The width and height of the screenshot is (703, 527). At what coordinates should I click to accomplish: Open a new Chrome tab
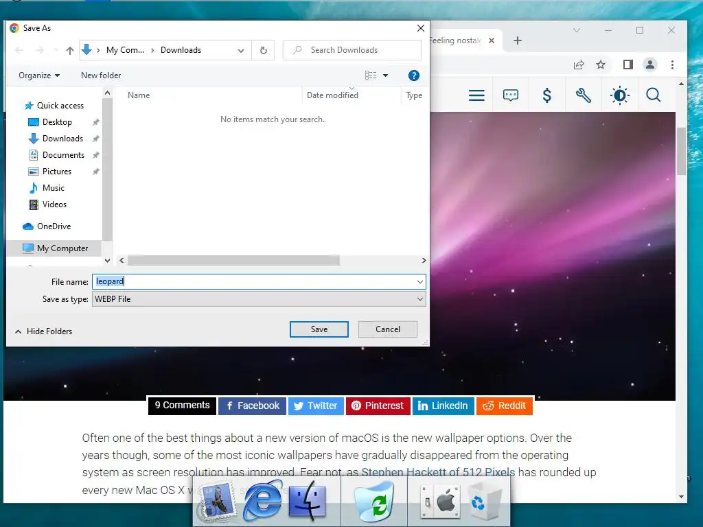(x=518, y=40)
